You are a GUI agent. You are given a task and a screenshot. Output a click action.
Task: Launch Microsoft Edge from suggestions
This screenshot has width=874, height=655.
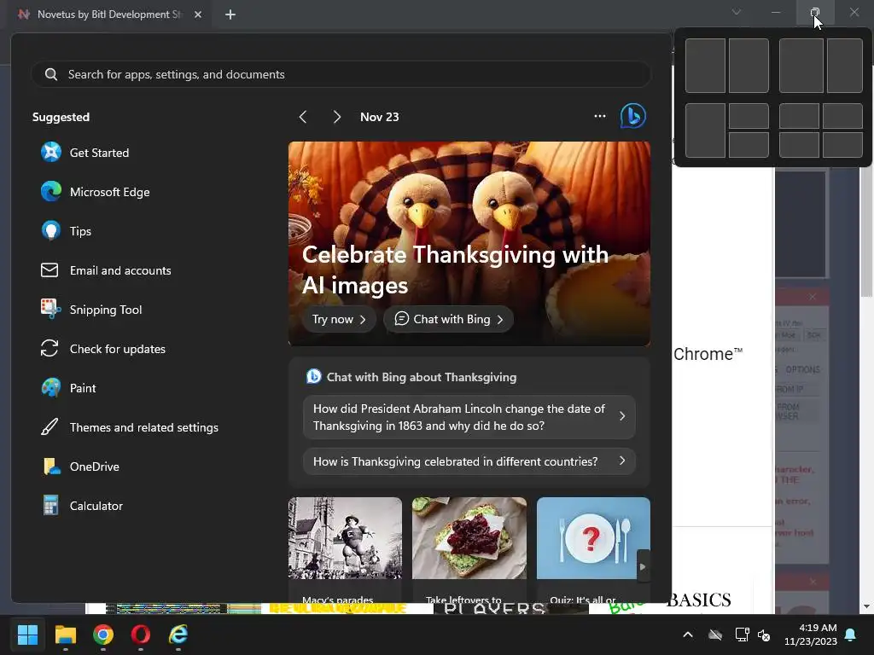click(x=96, y=192)
